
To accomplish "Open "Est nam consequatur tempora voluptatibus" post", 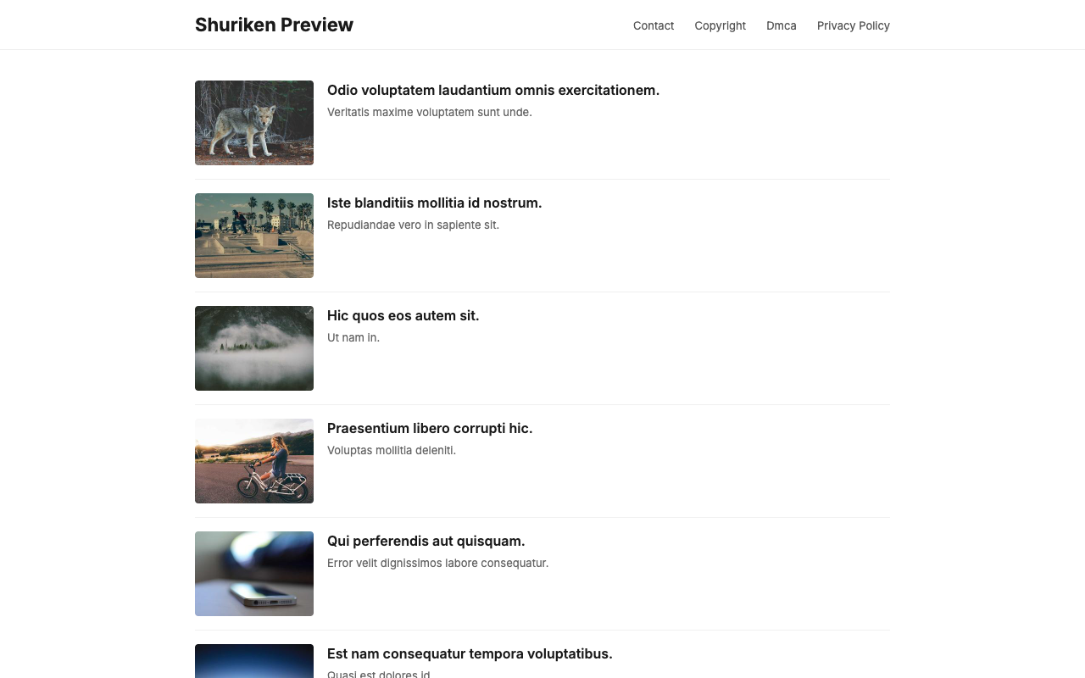I will 469,653.
